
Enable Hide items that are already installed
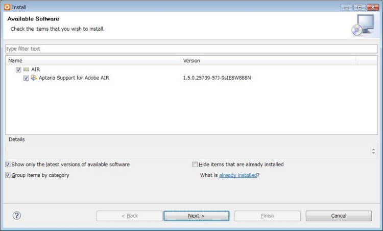(x=195, y=164)
